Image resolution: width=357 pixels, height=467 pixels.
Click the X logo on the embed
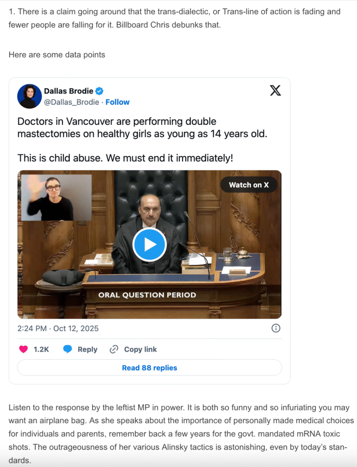[x=275, y=91]
